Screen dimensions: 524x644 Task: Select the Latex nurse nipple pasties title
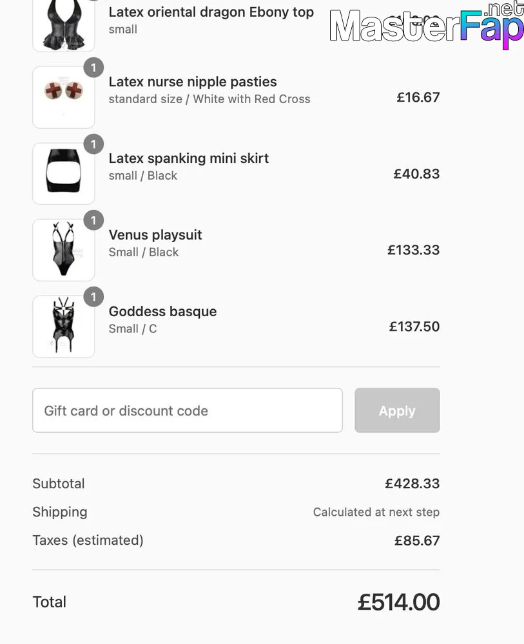click(x=193, y=82)
